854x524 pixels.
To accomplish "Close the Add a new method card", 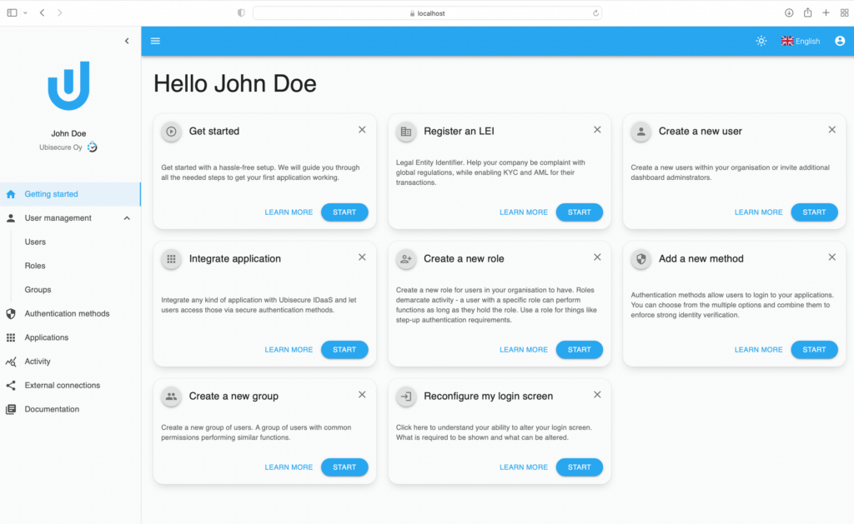I will [x=831, y=257].
